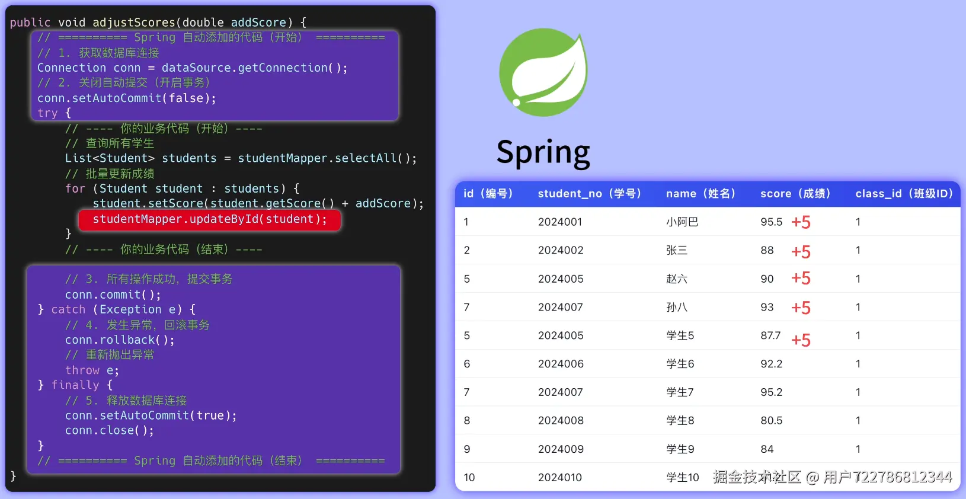
Task: Click the score 90 in 赵六's row
Action: 767,279
